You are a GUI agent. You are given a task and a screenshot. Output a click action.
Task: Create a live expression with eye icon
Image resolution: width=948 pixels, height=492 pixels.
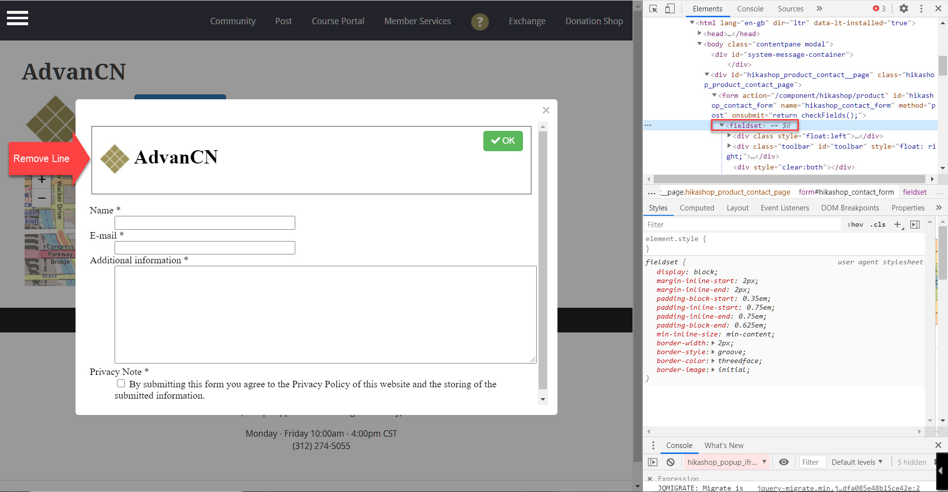(x=784, y=462)
